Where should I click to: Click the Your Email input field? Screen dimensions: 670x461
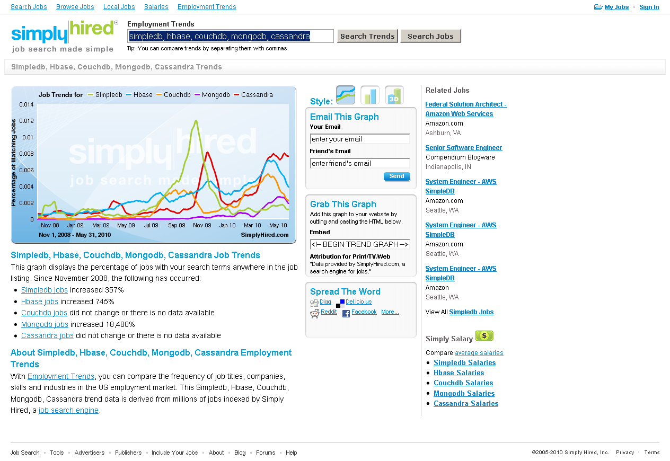coord(360,139)
